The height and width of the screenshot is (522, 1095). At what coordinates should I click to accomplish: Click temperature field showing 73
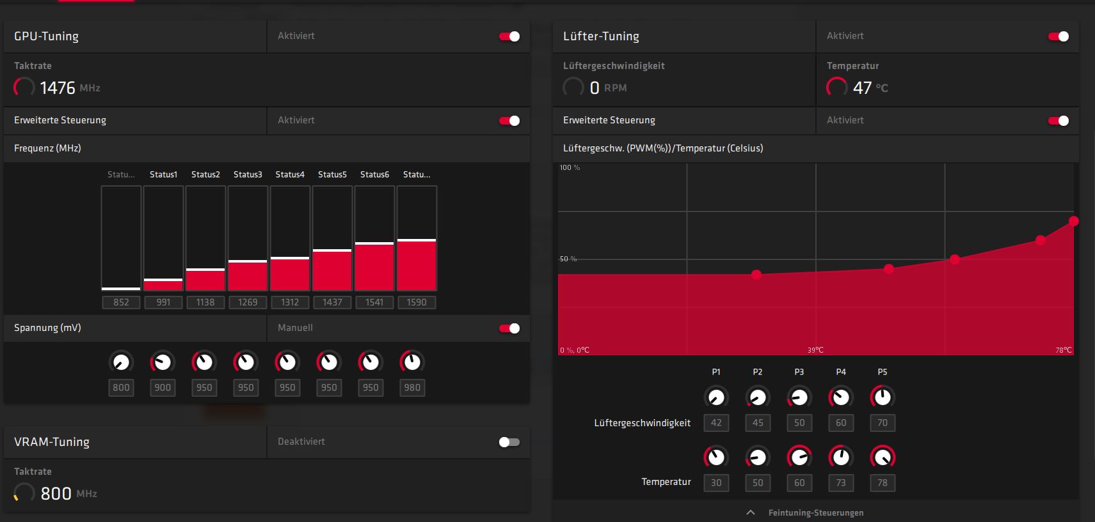841,483
